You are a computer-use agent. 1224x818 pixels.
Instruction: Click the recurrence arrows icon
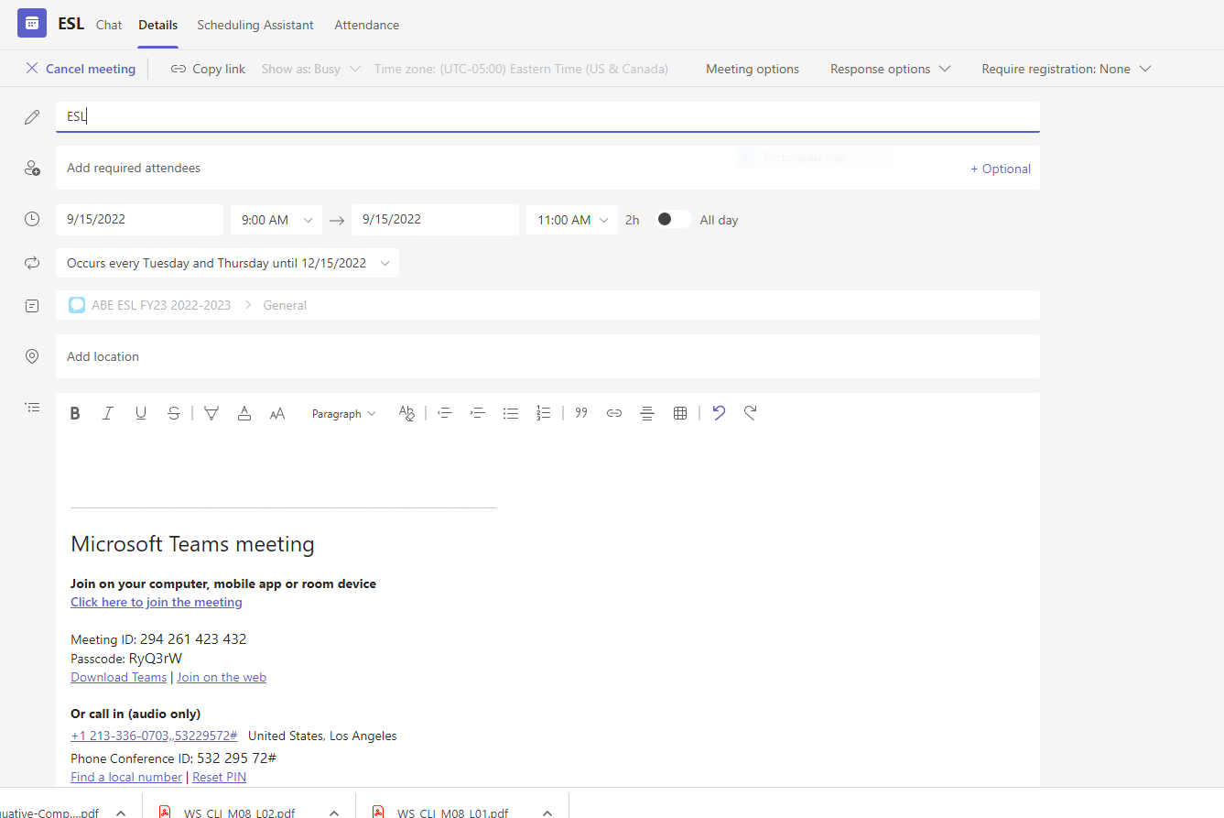pos(32,264)
